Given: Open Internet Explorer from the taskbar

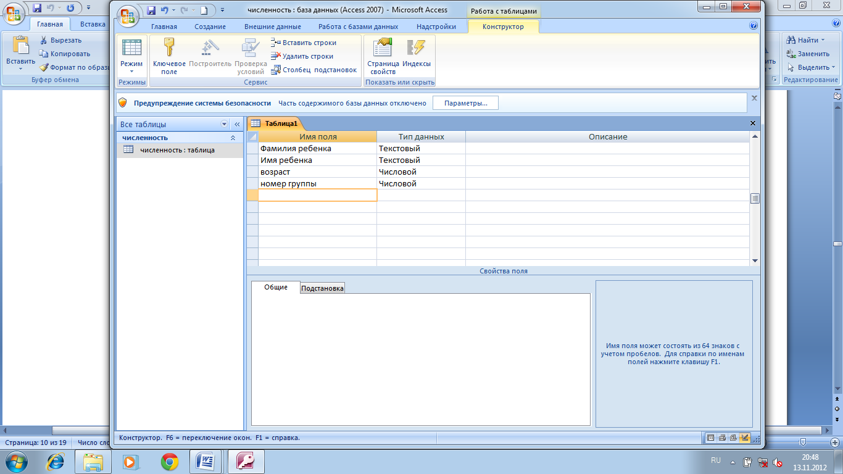Looking at the screenshot, I should point(56,461).
